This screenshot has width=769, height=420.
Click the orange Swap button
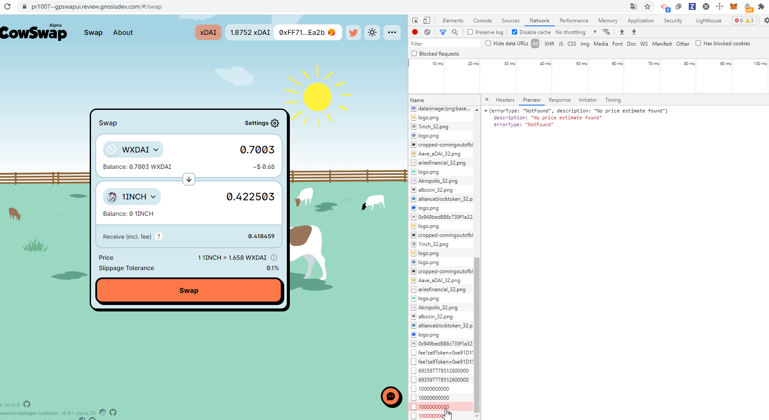[x=189, y=290]
